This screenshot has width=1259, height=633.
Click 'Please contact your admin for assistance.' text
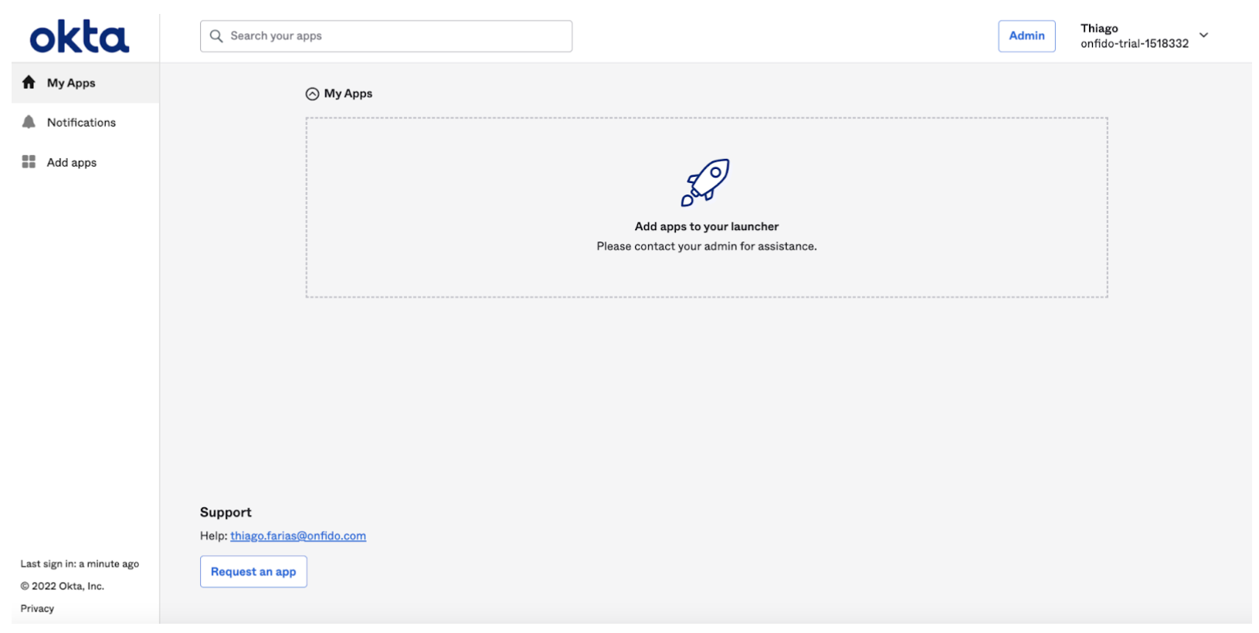pos(707,246)
